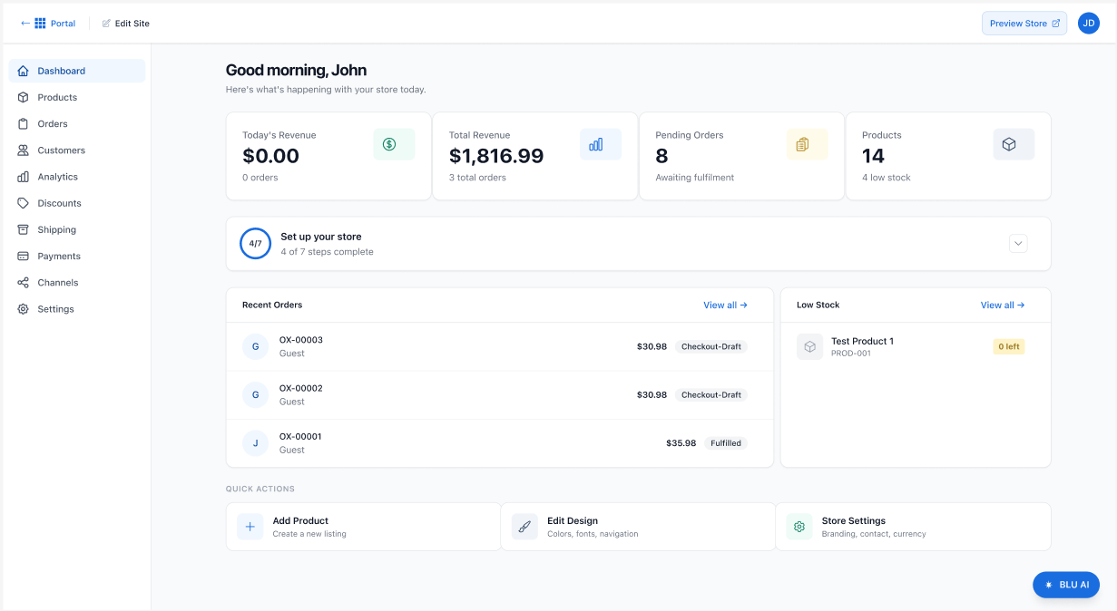
Task: Click the G avatar for order OX-00002
Action: point(255,395)
